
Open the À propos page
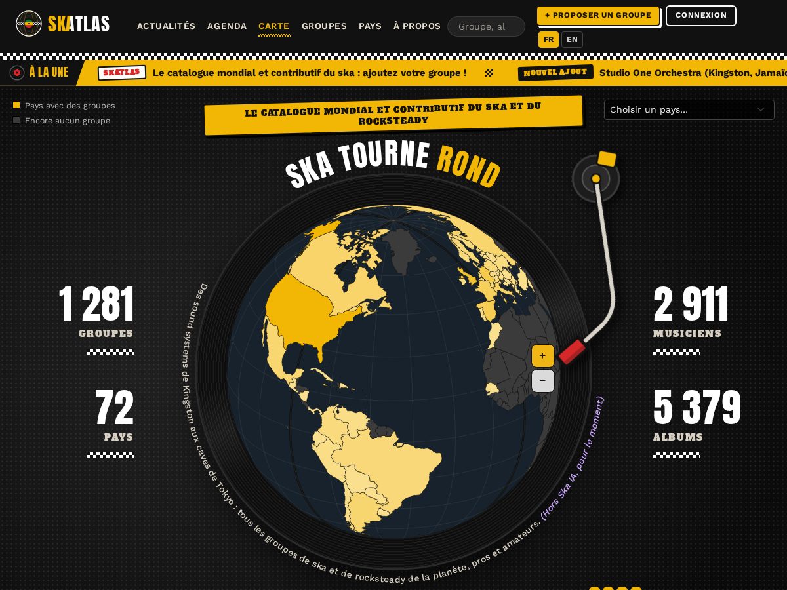pyautogui.click(x=417, y=26)
